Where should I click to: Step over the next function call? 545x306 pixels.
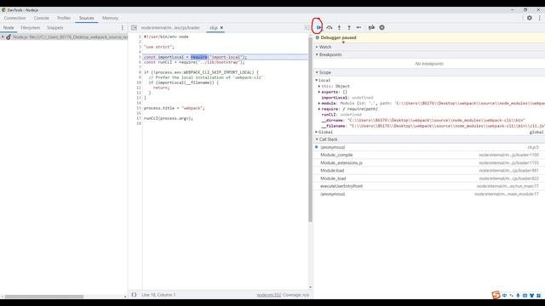point(330,27)
